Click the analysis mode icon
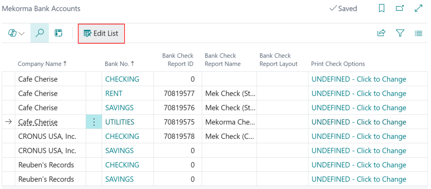The height and width of the screenshot is (189, 431). point(58,34)
